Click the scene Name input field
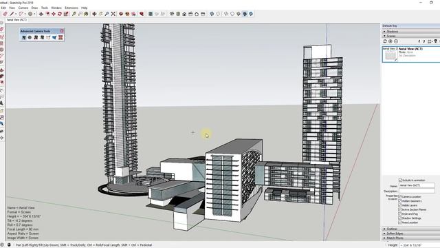 click(417, 185)
